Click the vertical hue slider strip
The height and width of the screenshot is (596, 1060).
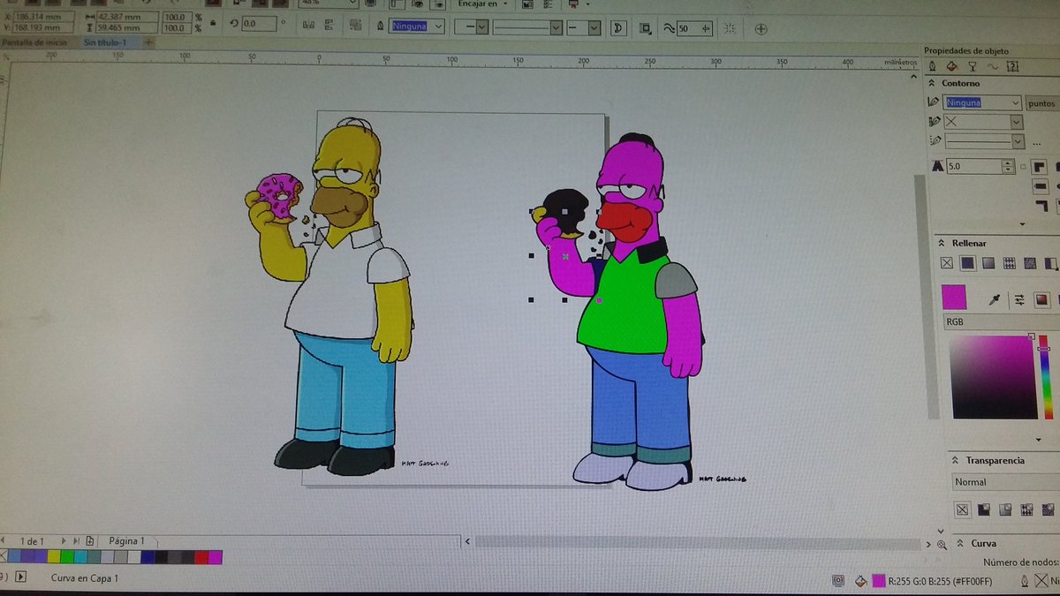[1045, 378]
